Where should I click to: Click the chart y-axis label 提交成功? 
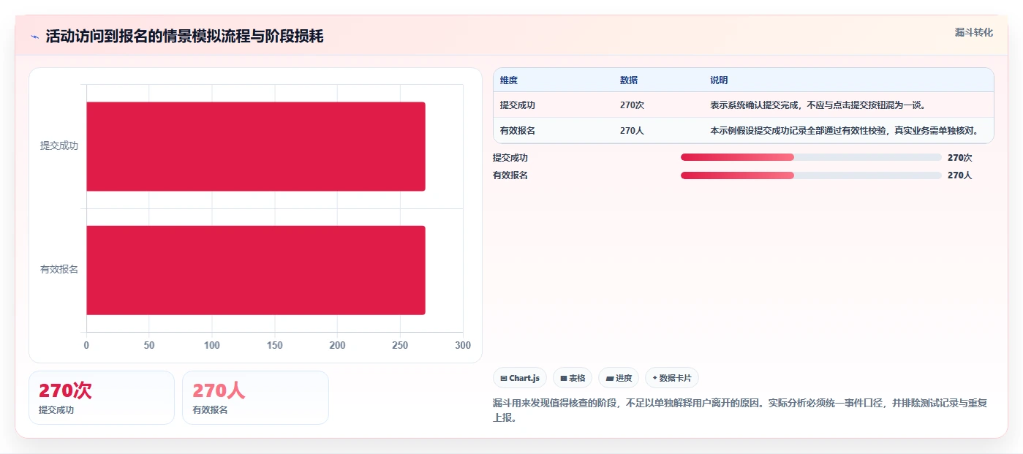point(59,146)
